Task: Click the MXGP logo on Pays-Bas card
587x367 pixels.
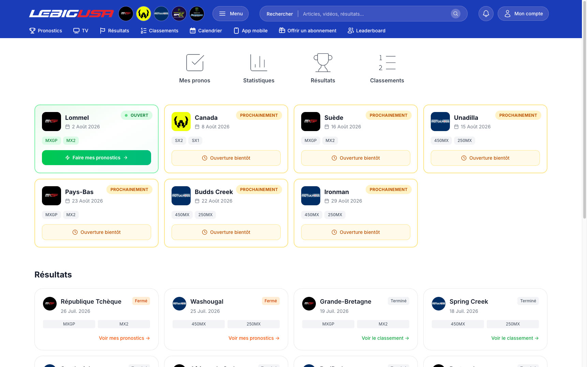Action: tap(52, 196)
